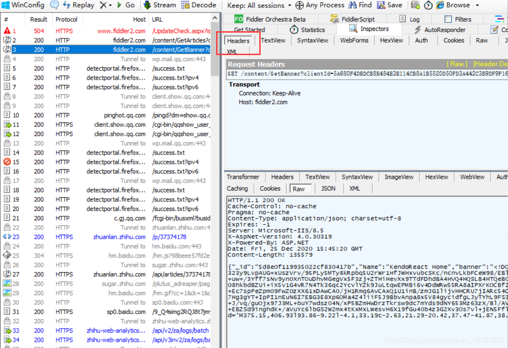Open request XML tab

point(232,52)
